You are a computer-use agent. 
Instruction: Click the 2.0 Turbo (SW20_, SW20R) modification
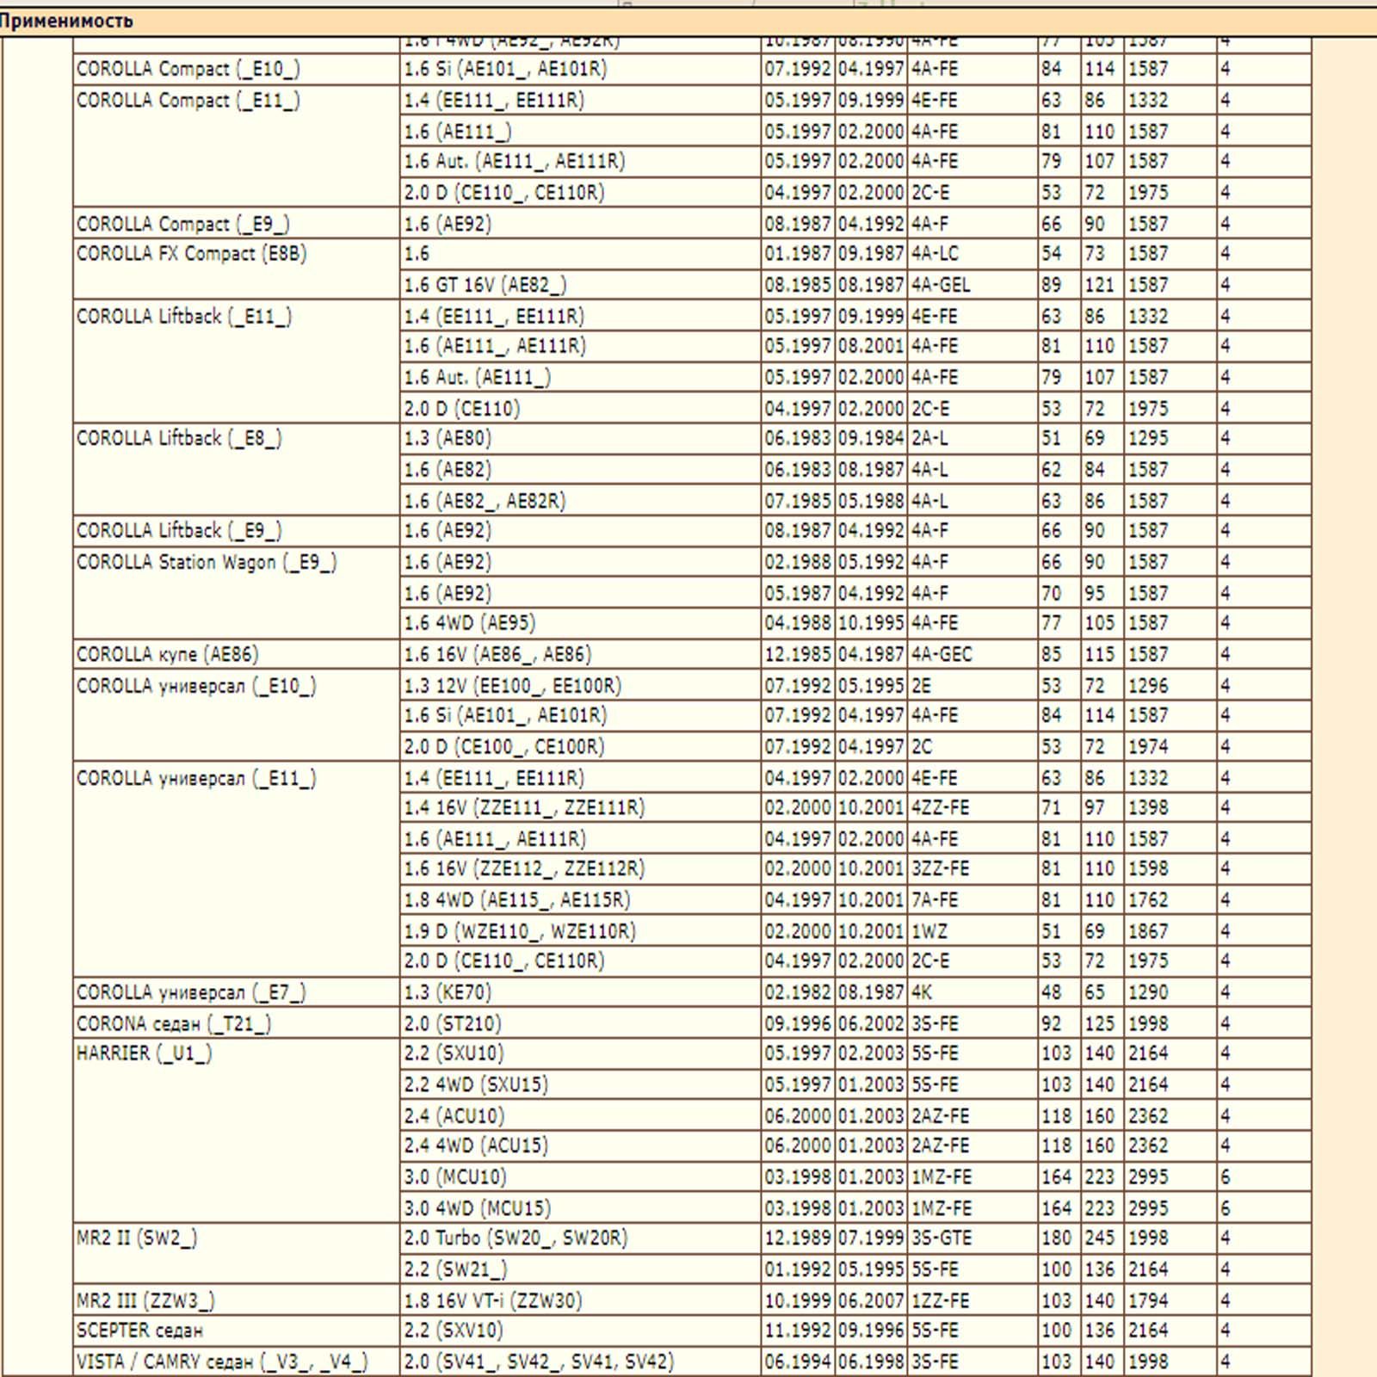tap(516, 1238)
